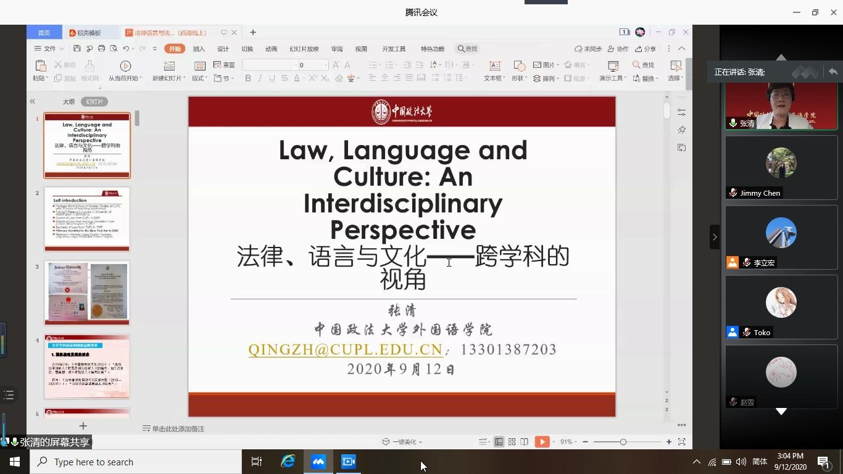
Task: Click the save icon in quick access toolbar
Action: click(x=77, y=49)
